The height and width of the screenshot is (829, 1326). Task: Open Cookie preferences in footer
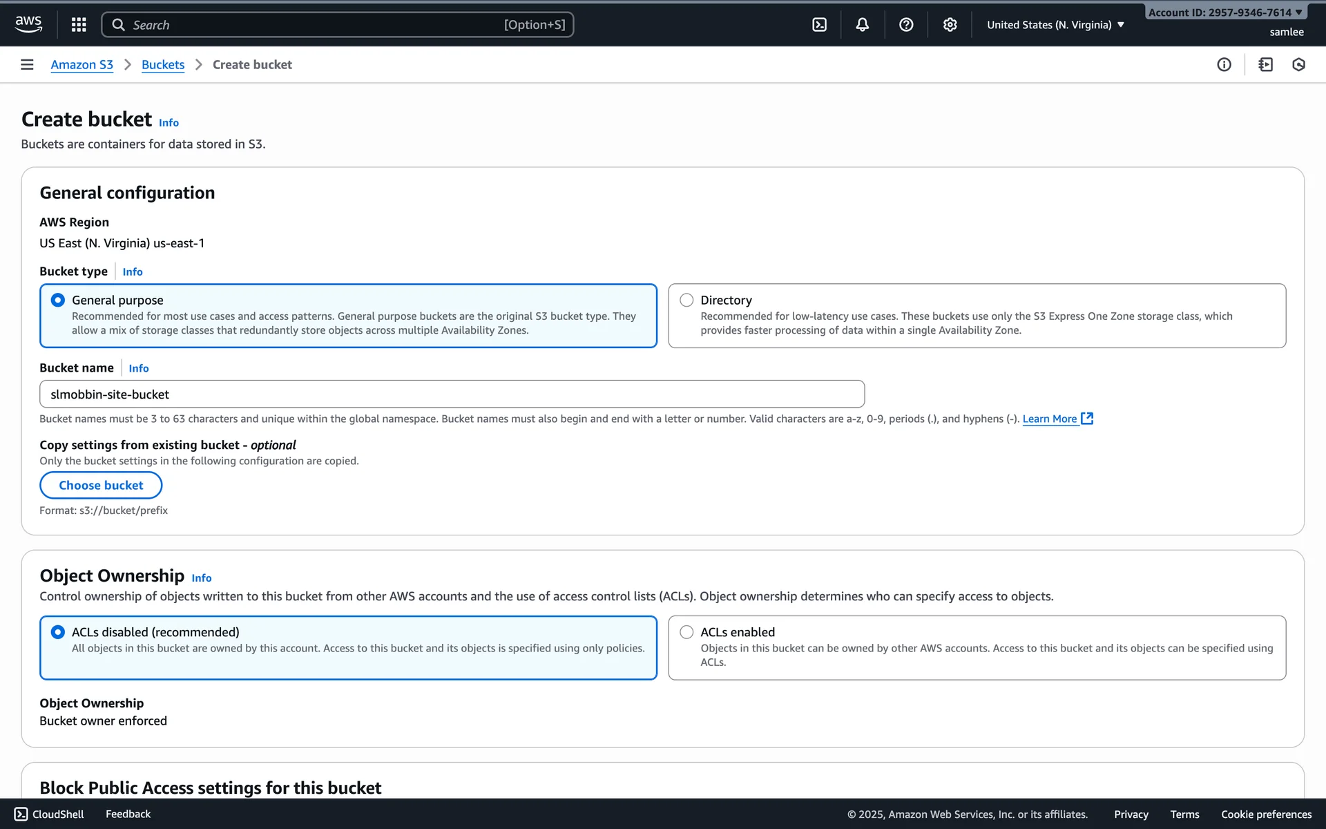click(1266, 814)
